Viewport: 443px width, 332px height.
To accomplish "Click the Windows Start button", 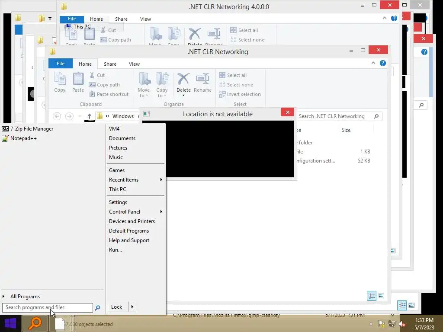I will point(10,323).
